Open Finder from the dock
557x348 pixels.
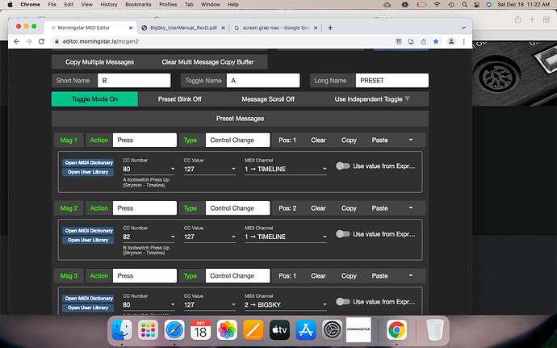tap(121, 330)
